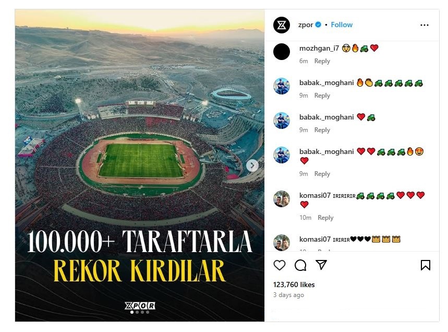448x332 pixels.
Task: Like the post with the heart icon
Action: click(x=280, y=265)
